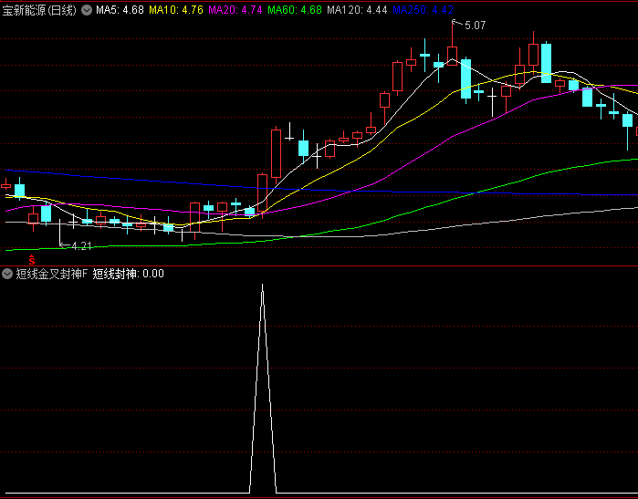This screenshot has height=499, width=638.
Task: Select the yellow MA10: 4.76 label
Action: pyautogui.click(x=176, y=10)
